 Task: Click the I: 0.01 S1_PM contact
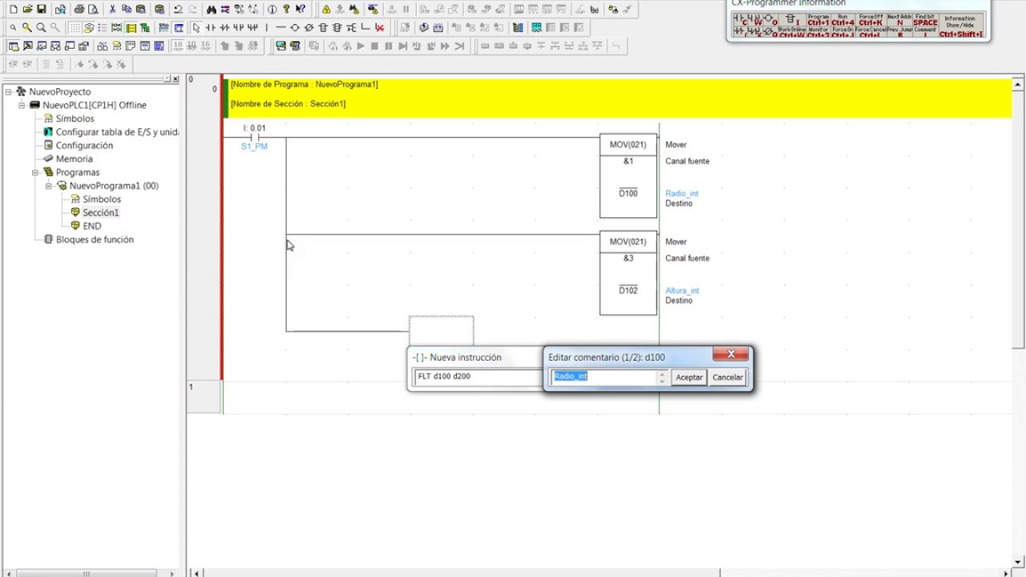pyautogui.click(x=254, y=137)
